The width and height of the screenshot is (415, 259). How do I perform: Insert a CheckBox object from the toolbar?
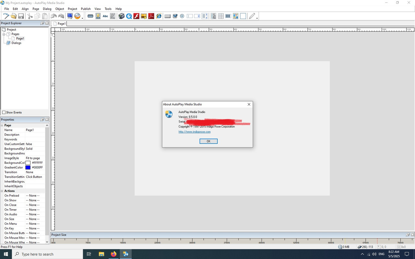tap(175, 16)
